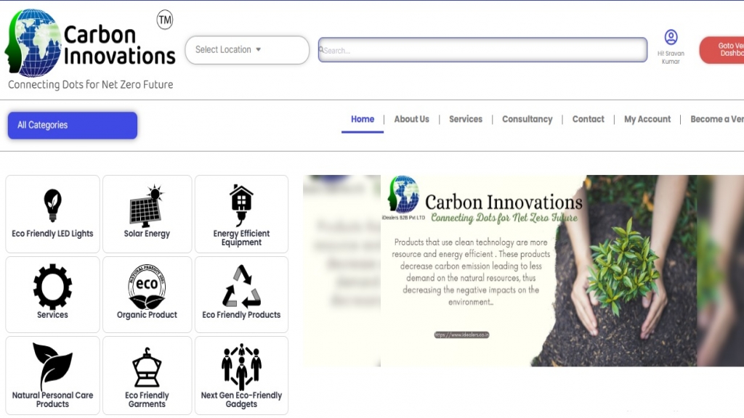This screenshot has height=418, width=744.
Task: Click the Carbon Innovations globe logo
Action: coord(33,43)
